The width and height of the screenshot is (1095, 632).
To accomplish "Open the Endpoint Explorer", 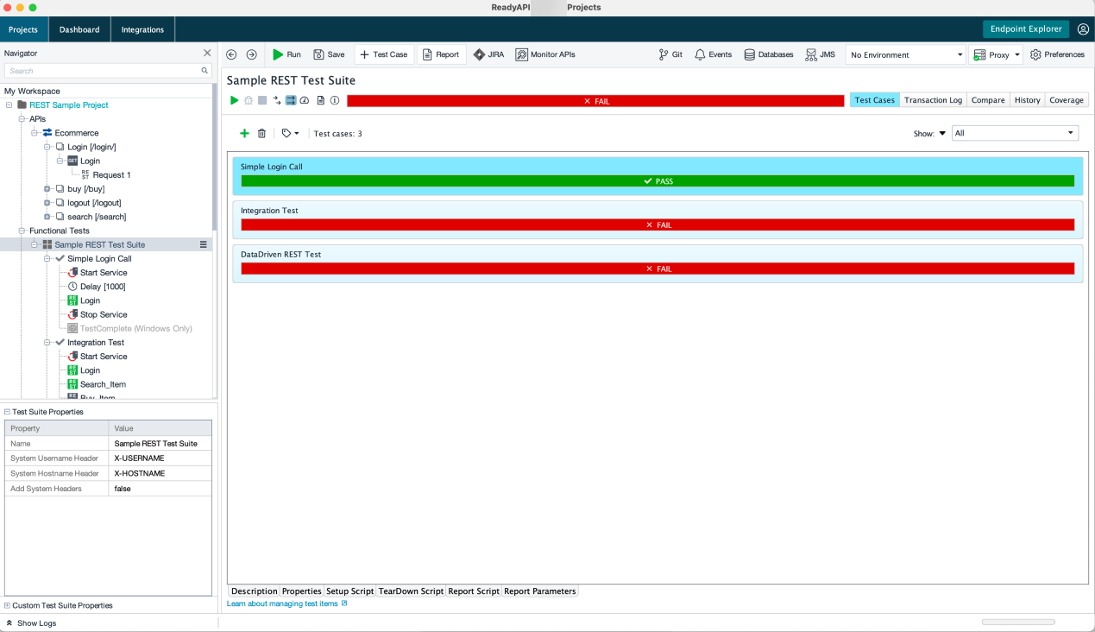I will 1028,28.
